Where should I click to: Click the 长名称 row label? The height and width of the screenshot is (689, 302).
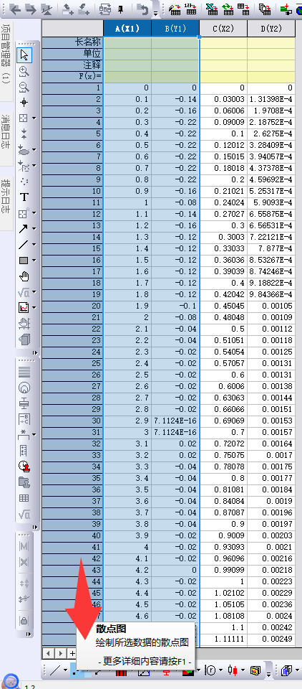pyautogui.click(x=72, y=42)
